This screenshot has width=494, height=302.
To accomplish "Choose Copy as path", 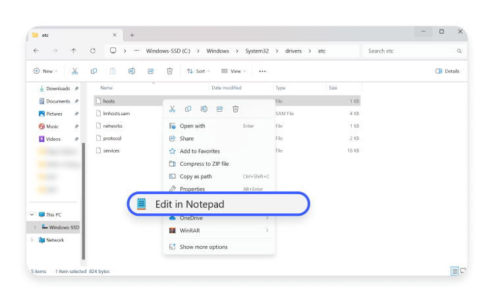I will [x=219, y=176].
